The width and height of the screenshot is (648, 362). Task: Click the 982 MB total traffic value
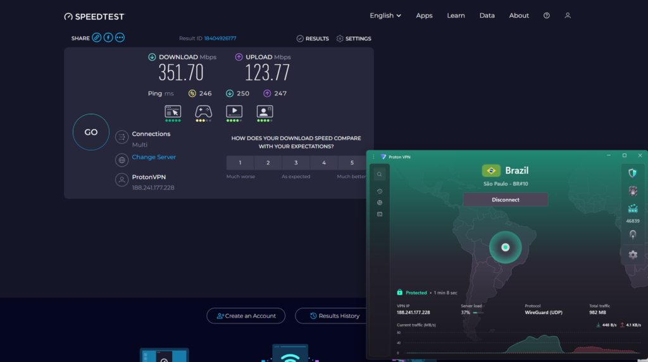tap(597, 313)
